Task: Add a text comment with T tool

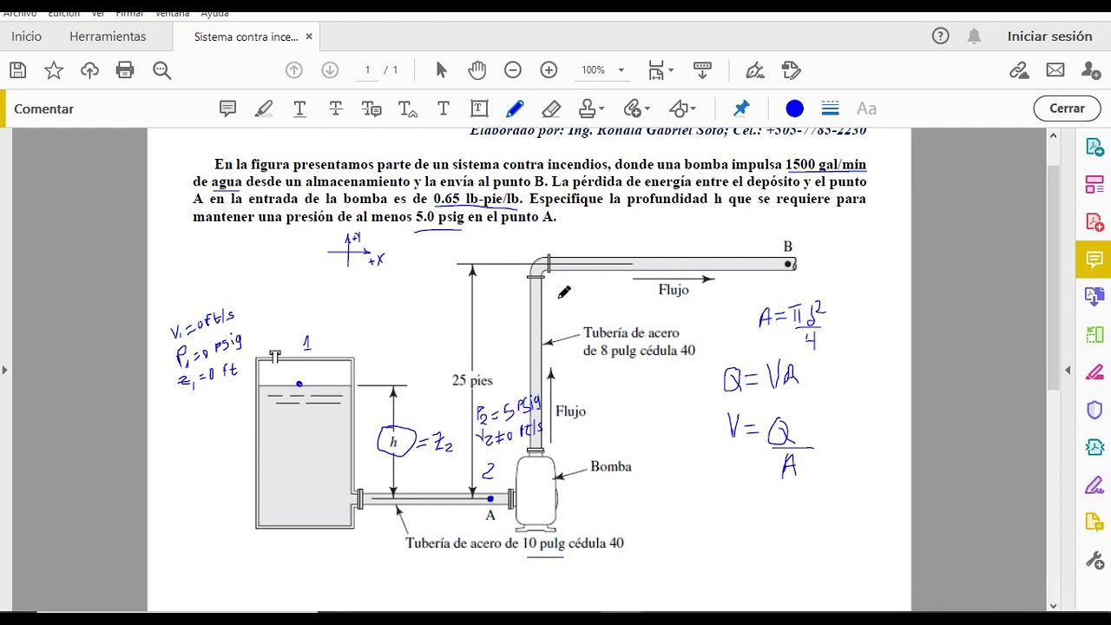Action: coord(444,109)
